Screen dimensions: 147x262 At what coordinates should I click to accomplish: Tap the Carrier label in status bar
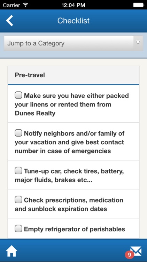point(11,5)
